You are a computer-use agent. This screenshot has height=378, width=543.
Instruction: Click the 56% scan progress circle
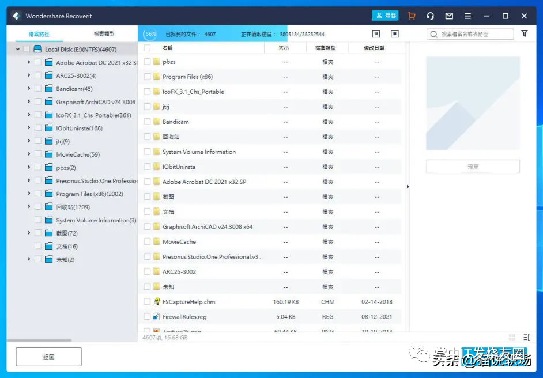click(150, 34)
